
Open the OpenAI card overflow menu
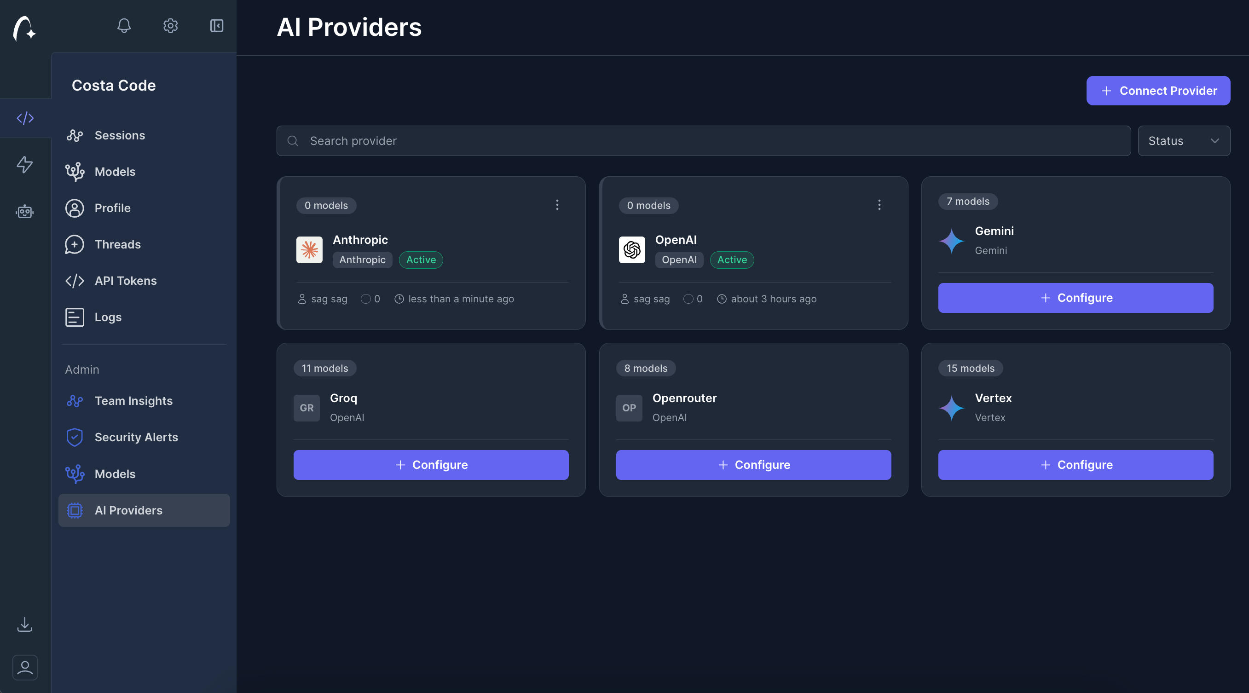(879, 205)
